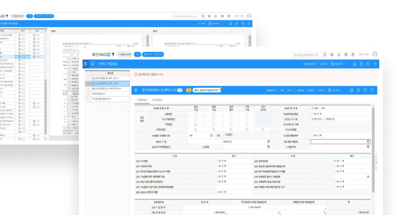
Task: Open the guide dropdown on the front top blue bar
Action: coord(338,64)
